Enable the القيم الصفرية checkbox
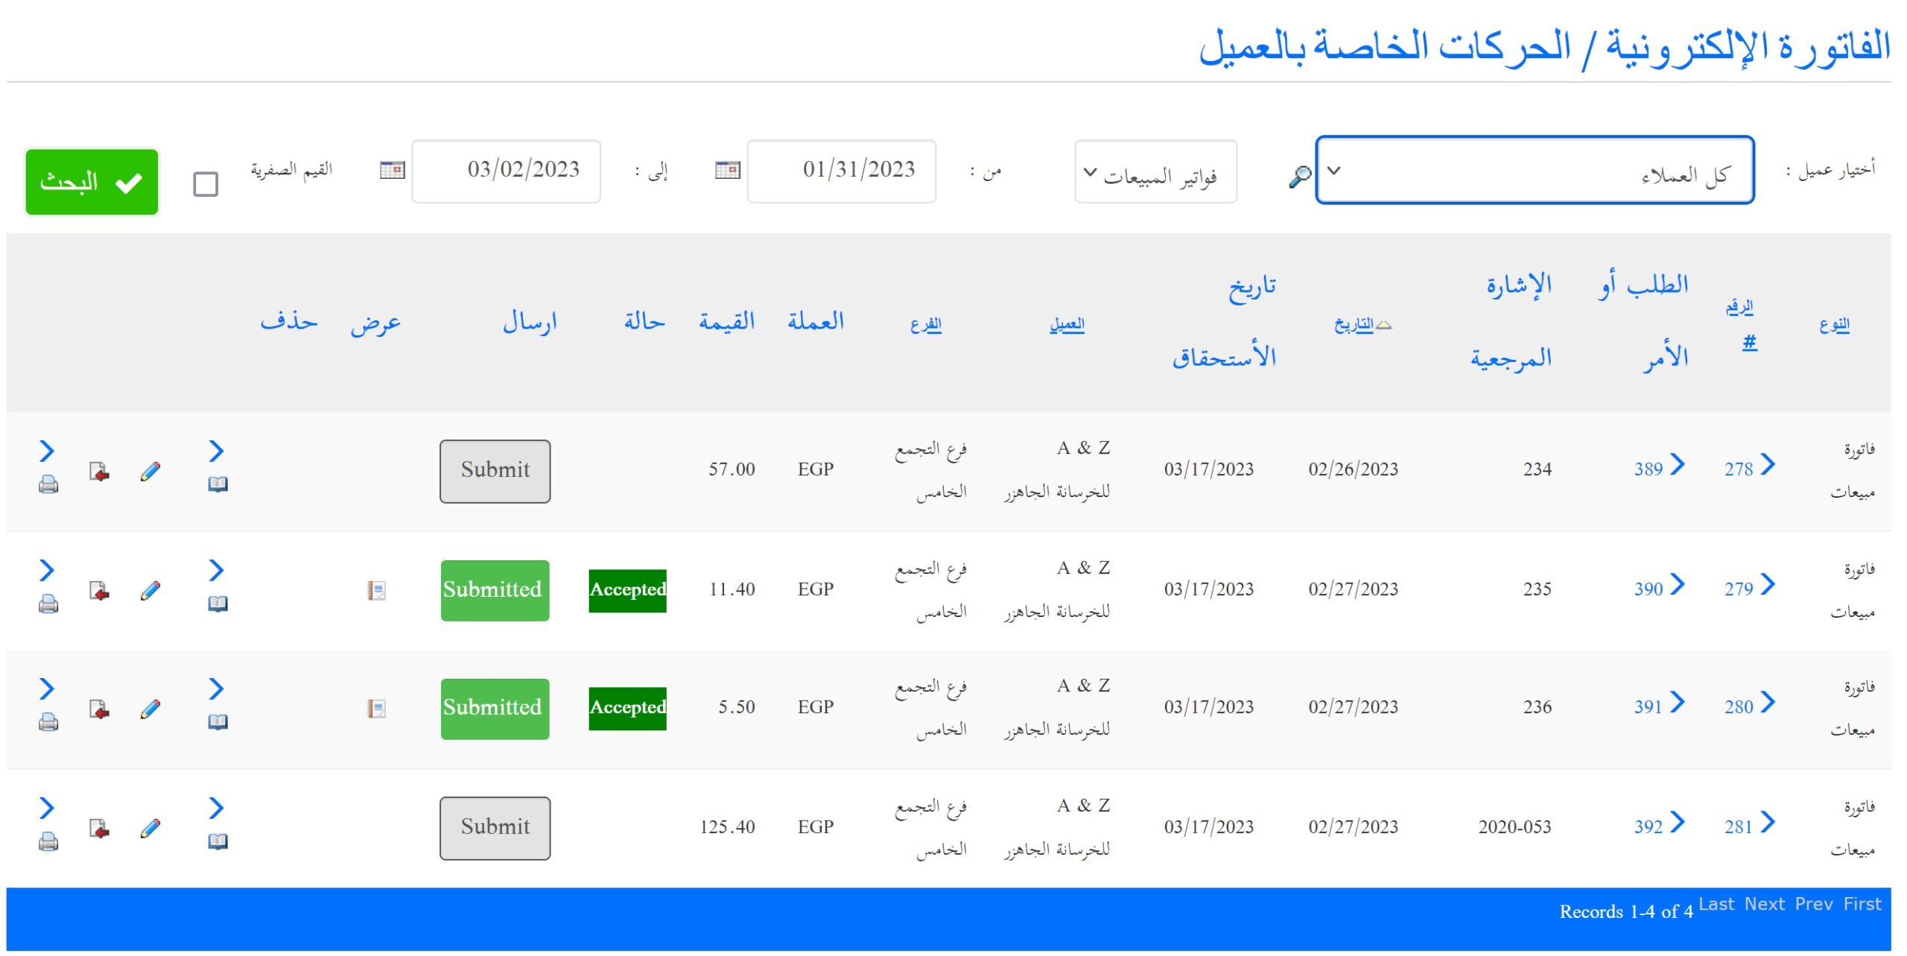Screen dimensions: 1907x956 coord(206,183)
